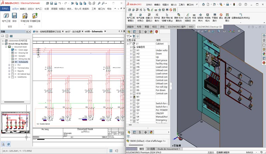This screenshot has width=266, height=154.
Task: Expand the 6 - SolidWorks folder
Action: pos(9,77)
